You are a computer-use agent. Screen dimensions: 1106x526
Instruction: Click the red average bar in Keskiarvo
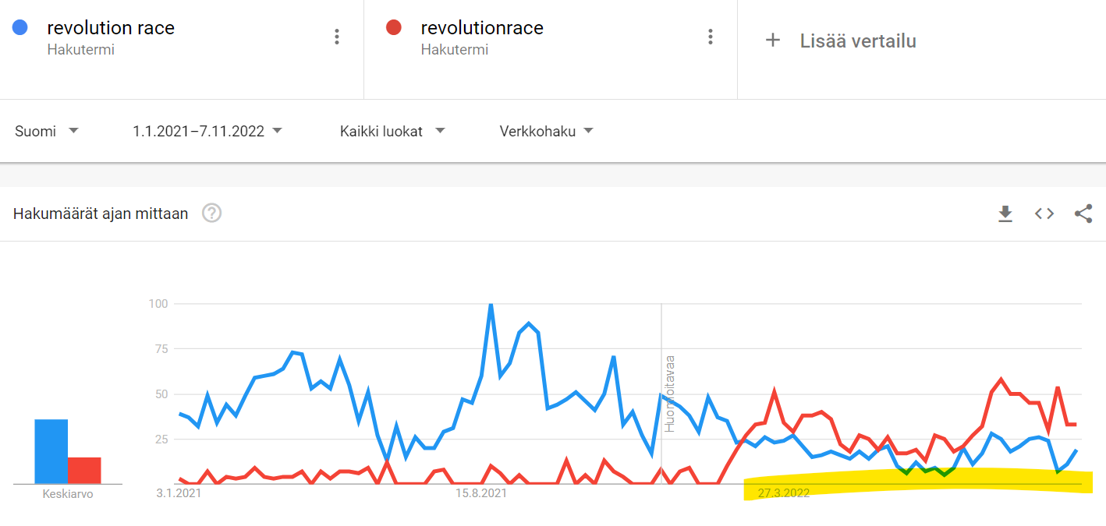coord(84,470)
